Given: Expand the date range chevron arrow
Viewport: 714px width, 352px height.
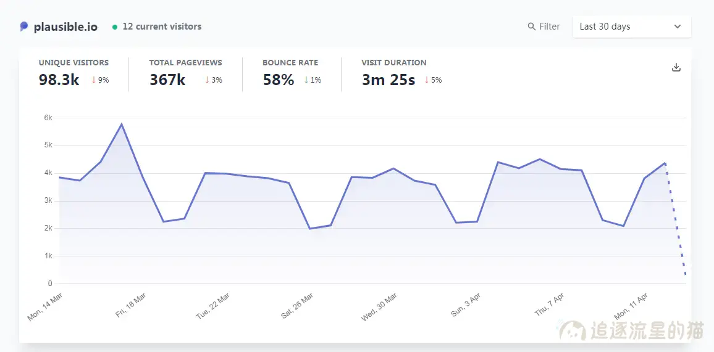Looking at the screenshot, I should (x=678, y=27).
